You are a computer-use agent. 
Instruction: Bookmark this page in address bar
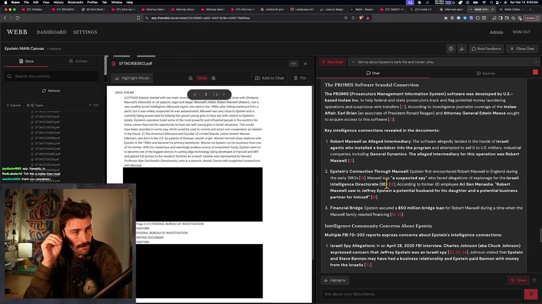click(138, 18)
